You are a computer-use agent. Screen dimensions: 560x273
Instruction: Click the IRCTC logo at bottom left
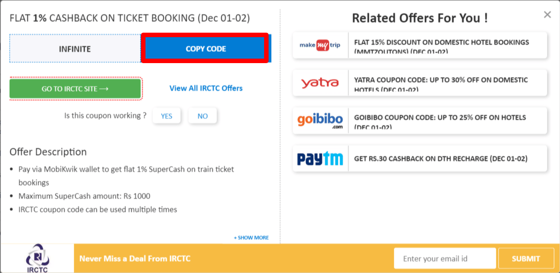click(38, 257)
